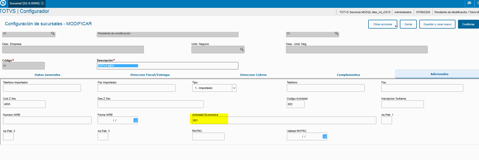Open the Otras acciones dropdown menu

pos(383,24)
